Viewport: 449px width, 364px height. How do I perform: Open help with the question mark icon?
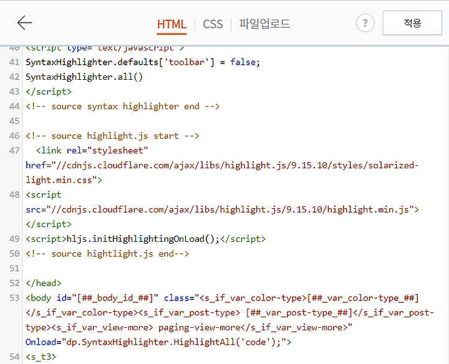(365, 23)
